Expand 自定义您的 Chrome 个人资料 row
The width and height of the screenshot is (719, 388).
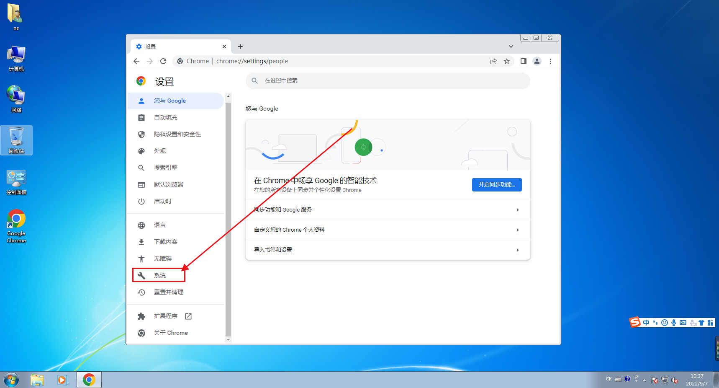388,230
